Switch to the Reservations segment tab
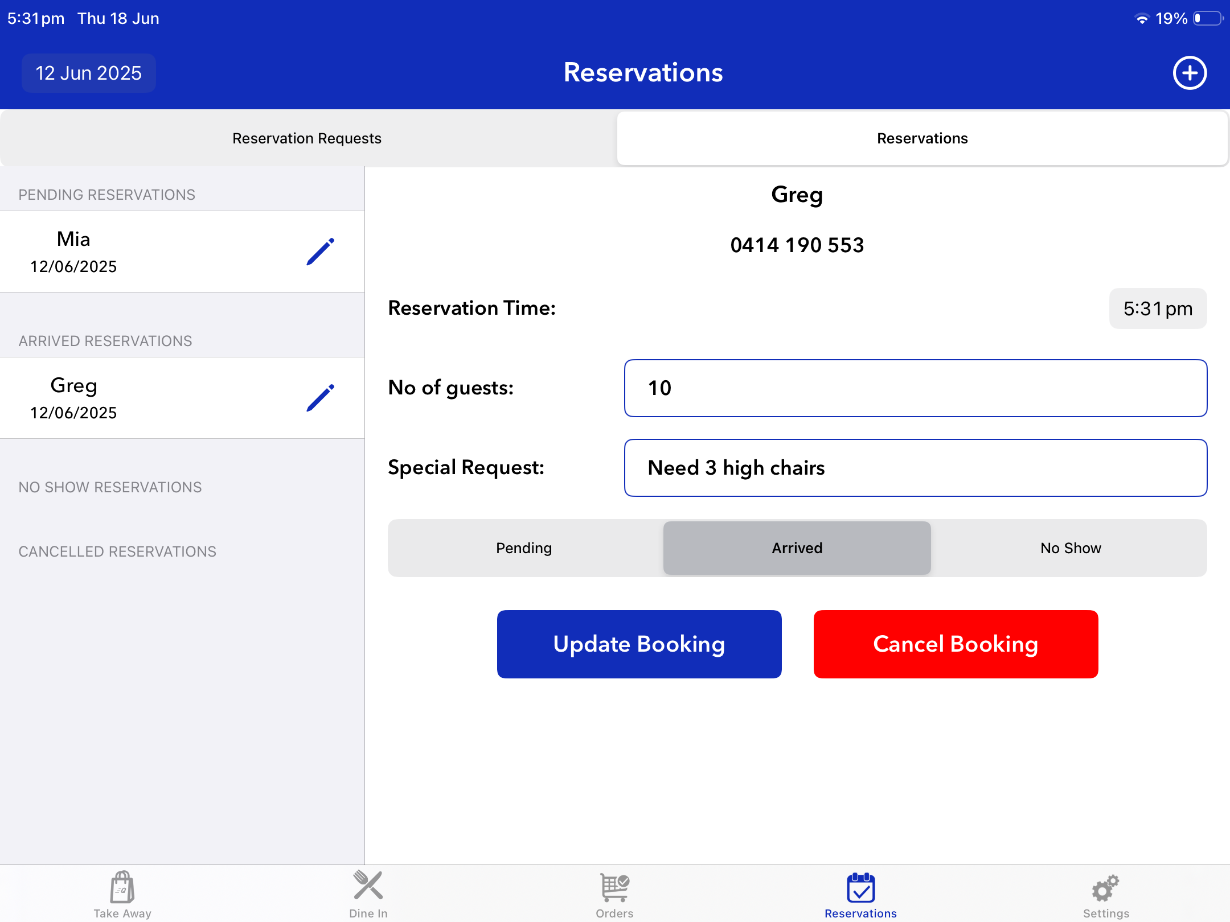1230x922 pixels. [922, 138]
